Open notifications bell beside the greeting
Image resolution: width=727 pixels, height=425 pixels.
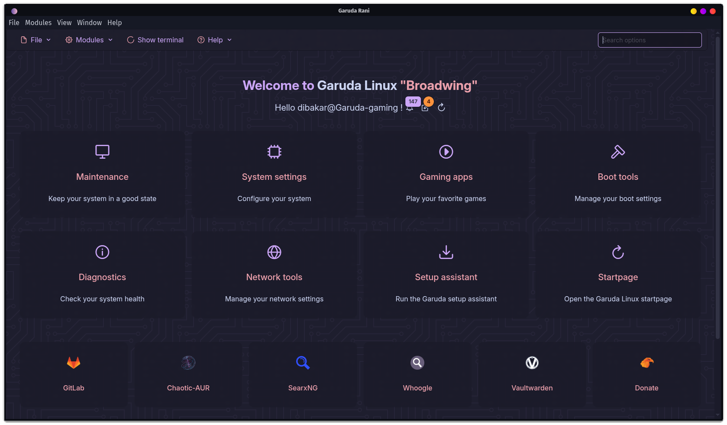pos(410,108)
